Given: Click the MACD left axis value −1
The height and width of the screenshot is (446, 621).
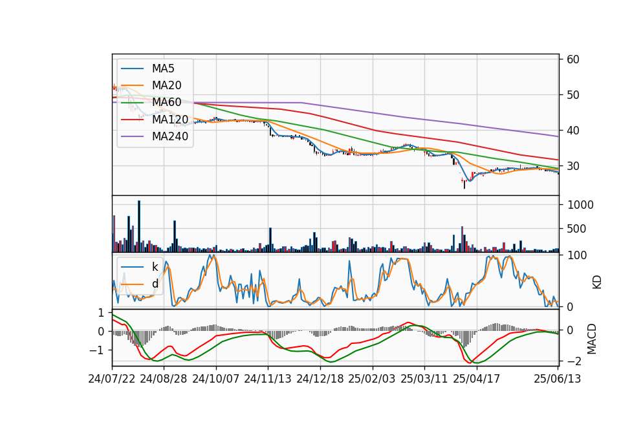Looking at the screenshot, I should point(96,350).
